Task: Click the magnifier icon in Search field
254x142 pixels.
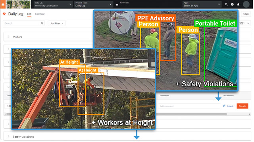Action: click(x=42, y=23)
